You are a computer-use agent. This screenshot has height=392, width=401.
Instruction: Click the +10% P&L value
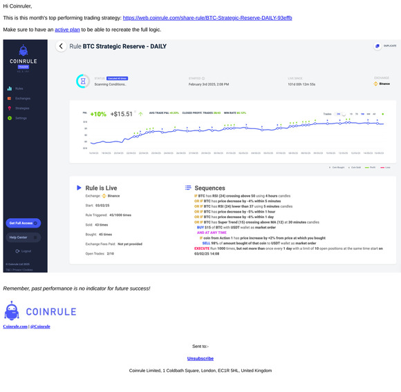click(x=98, y=114)
